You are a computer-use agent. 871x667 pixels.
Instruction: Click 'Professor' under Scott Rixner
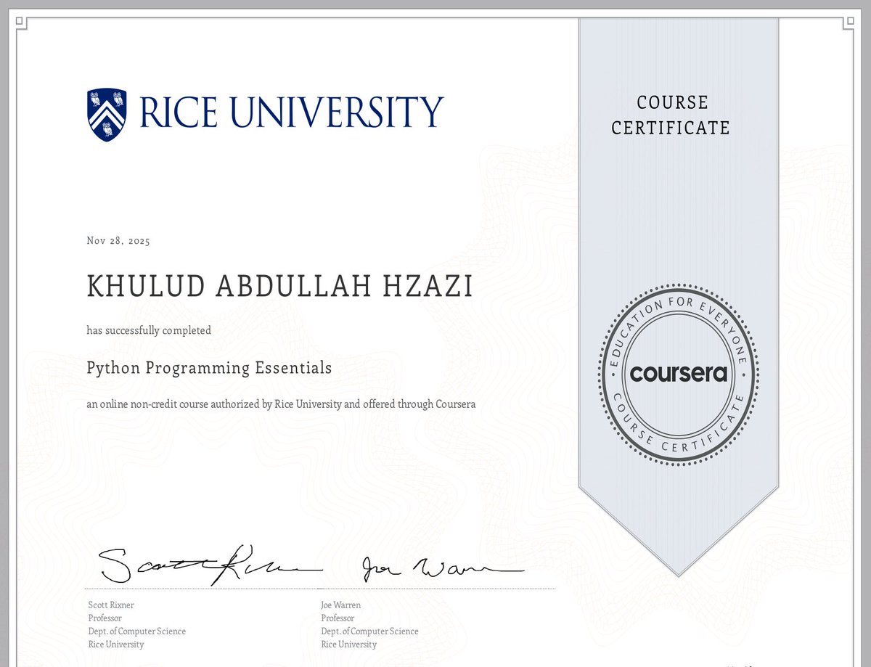pos(105,618)
